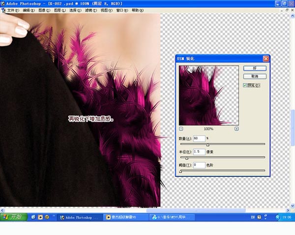Toggle the 预览 (Preview) checkbox
The width and height of the screenshot is (295, 235).
[245, 85]
